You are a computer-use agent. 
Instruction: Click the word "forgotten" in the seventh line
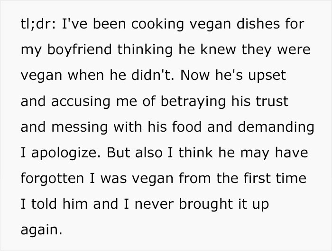click(x=52, y=178)
